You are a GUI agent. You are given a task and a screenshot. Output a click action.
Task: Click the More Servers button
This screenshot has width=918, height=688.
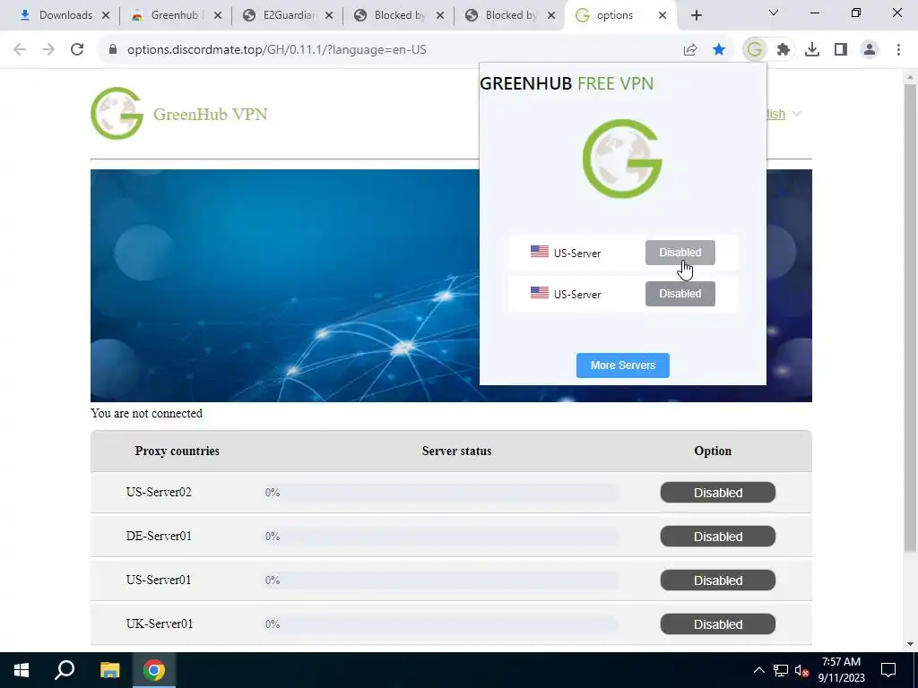[622, 365]
